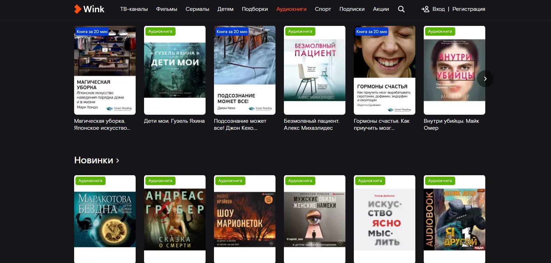The height and width of the screenshot is (263, 551).
Task: Click title Подсознание может все! Джон Кехо
Action: coord(240,125)
